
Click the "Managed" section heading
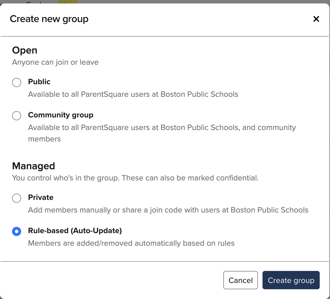(33, 166)
